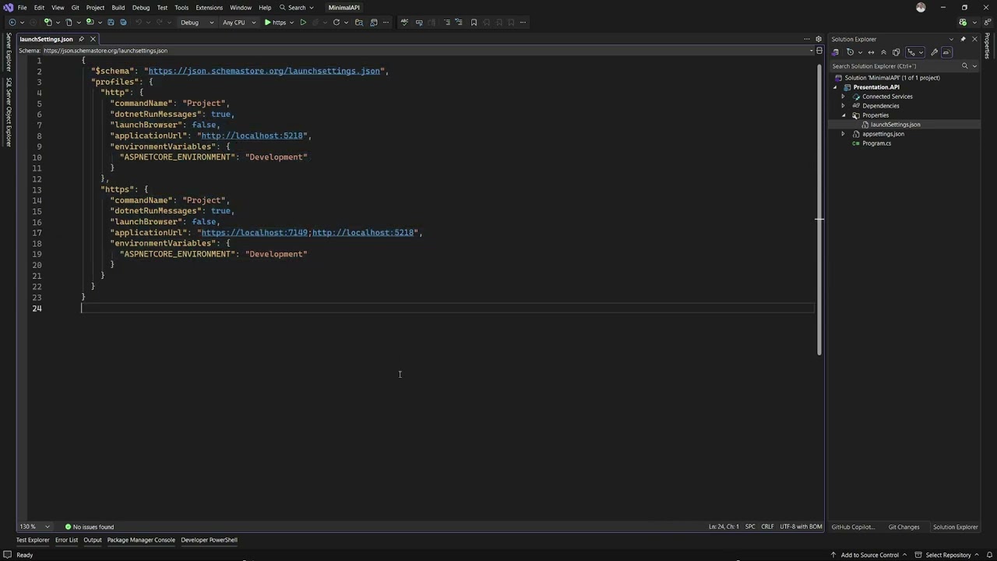Open the Server Explorer side tab
This screenshot has height=561, width=997.
9,52
